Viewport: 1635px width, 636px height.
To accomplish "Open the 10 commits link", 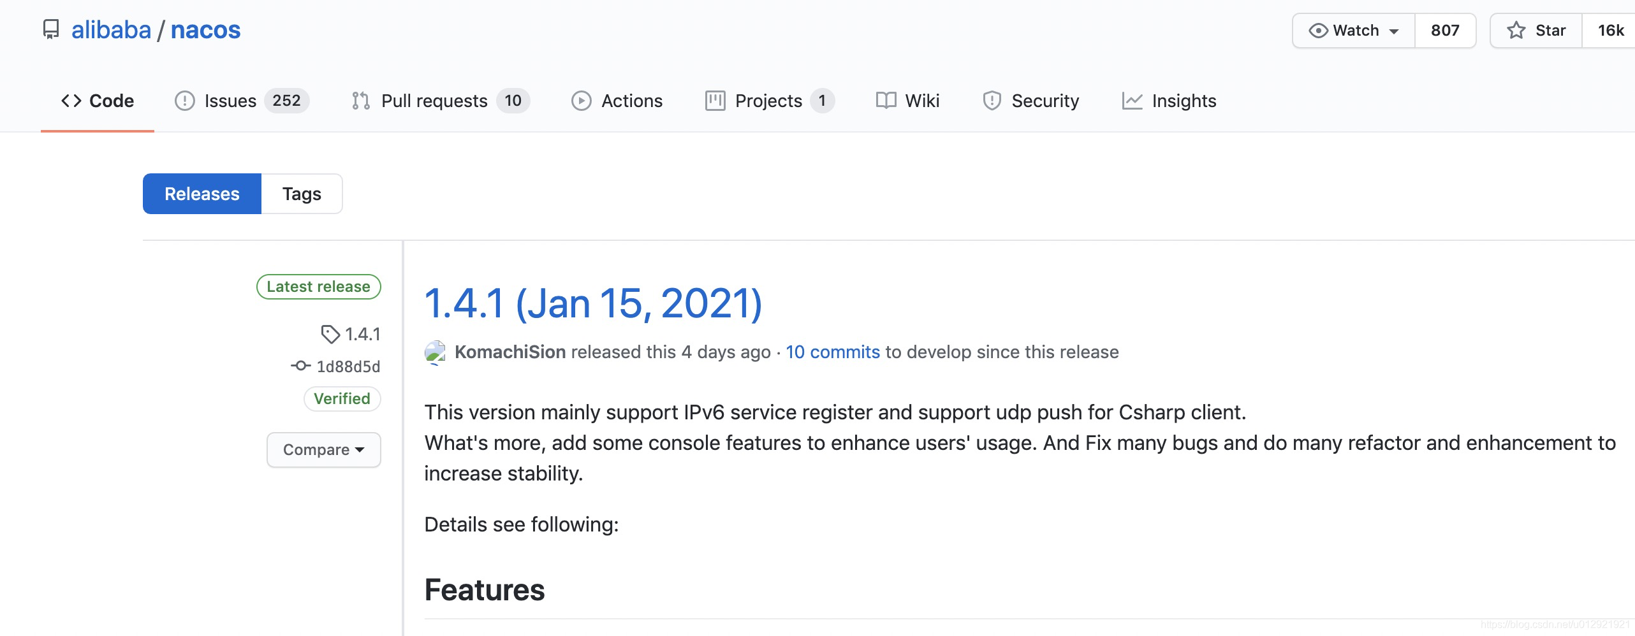I will click(832, 352).
